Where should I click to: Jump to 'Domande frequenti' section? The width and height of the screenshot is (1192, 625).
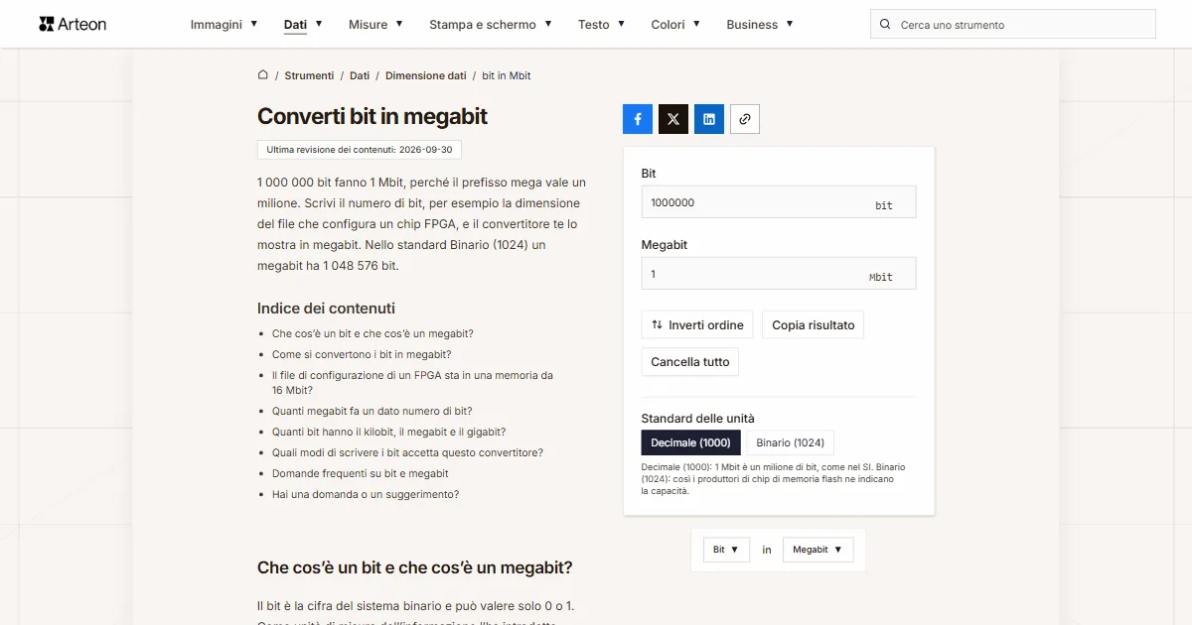(361, 474)
